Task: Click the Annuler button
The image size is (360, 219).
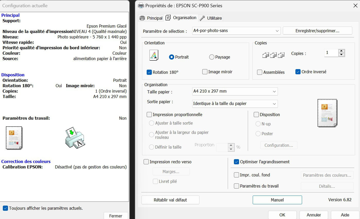Action: click(314, 215)
